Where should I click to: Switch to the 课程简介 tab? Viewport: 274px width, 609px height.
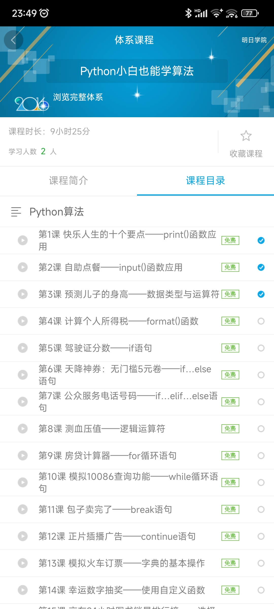68,181
